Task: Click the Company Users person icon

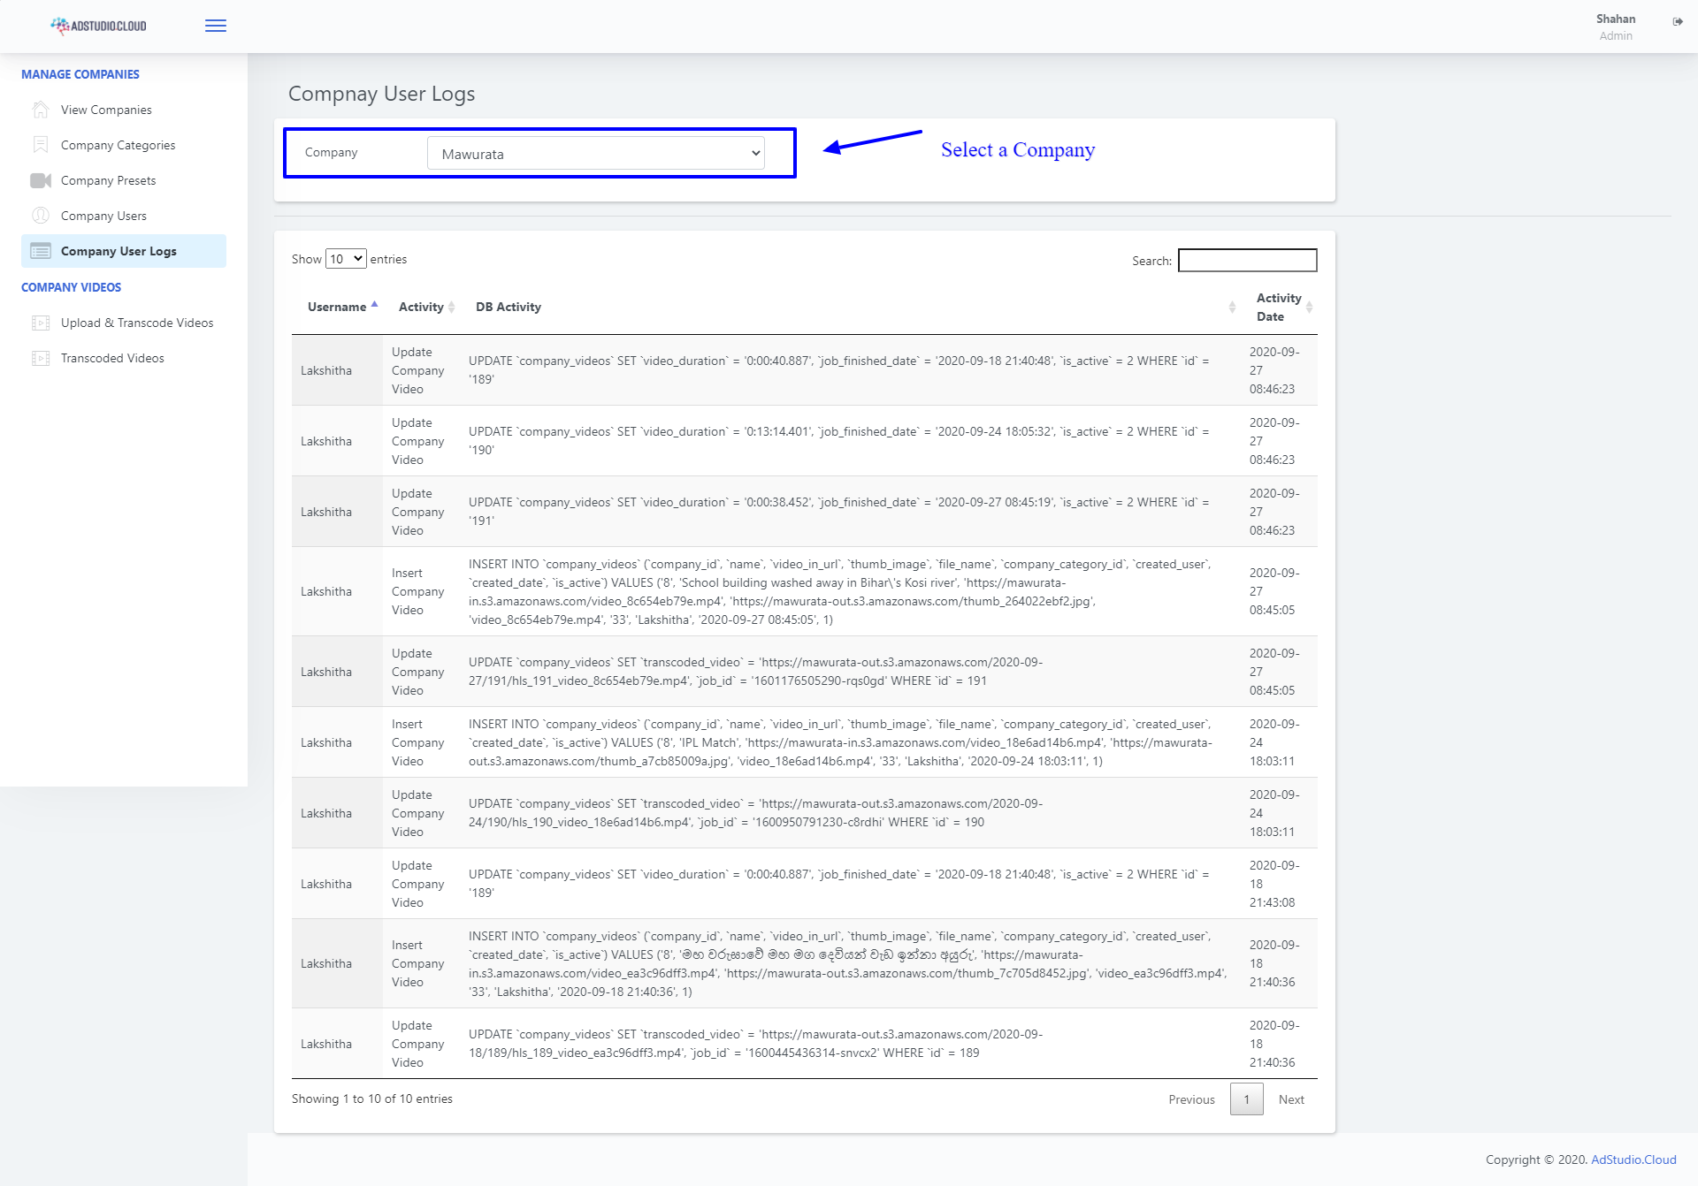Action: (x=41, y=216)
